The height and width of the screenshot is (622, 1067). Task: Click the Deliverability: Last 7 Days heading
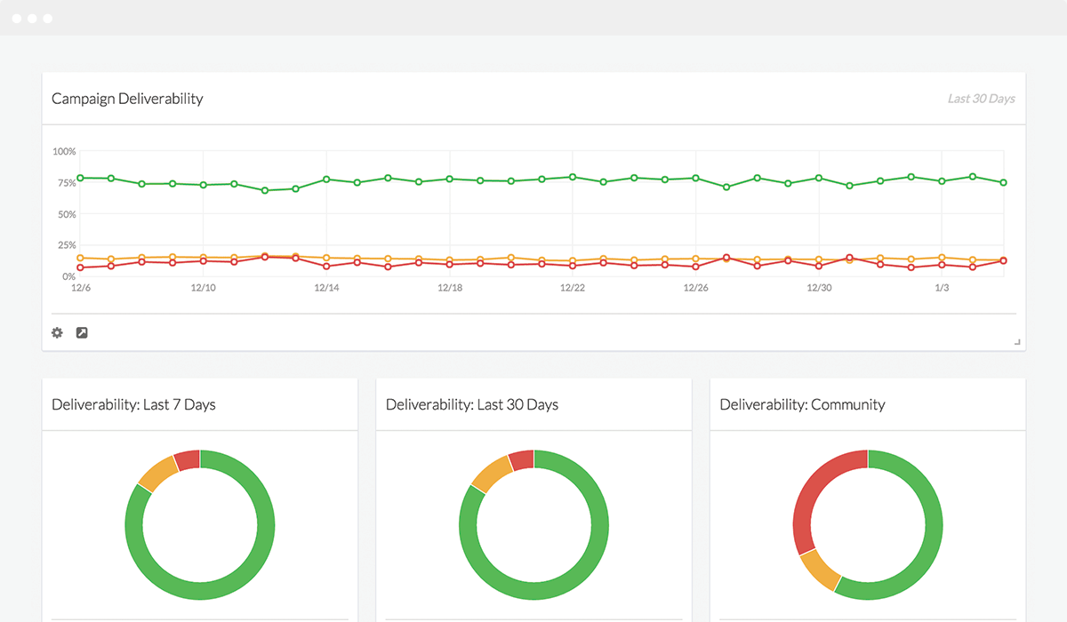pyautogui.click(x=133, y=404)
